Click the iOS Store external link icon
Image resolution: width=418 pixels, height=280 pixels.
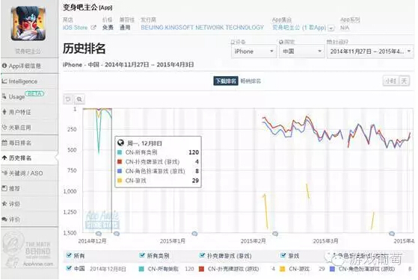(x=93, y=28)
